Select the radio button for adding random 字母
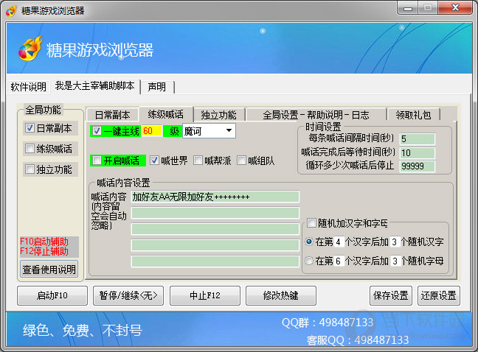The height and width of the screenshot is (352, 478). 309,261
